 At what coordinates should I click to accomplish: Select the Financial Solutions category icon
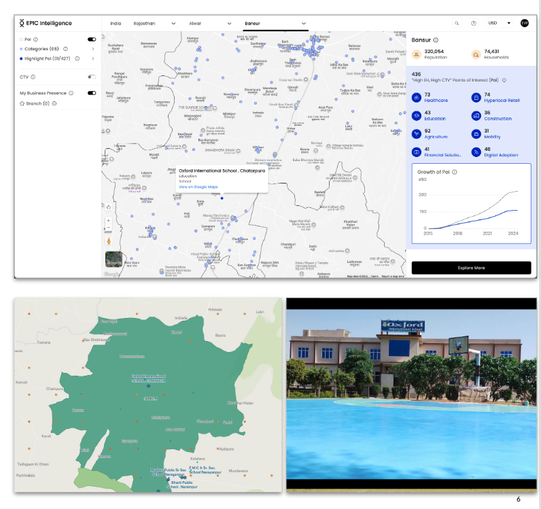click(x=417, y=152)
